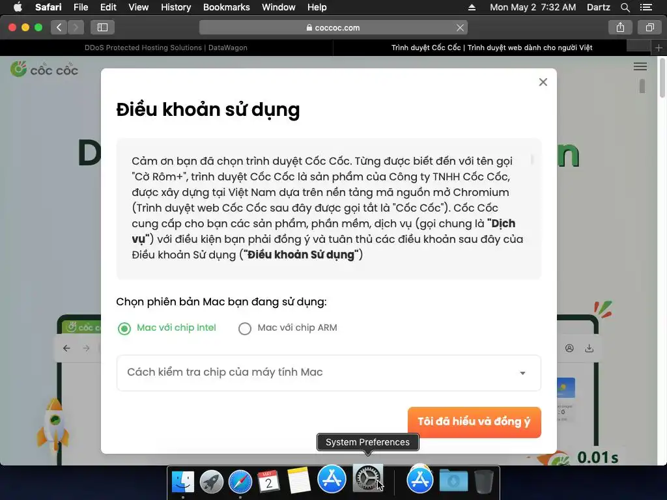667x500 pixels.
Task: Click the download icon in mockup browser
Action: pos(589,348)
